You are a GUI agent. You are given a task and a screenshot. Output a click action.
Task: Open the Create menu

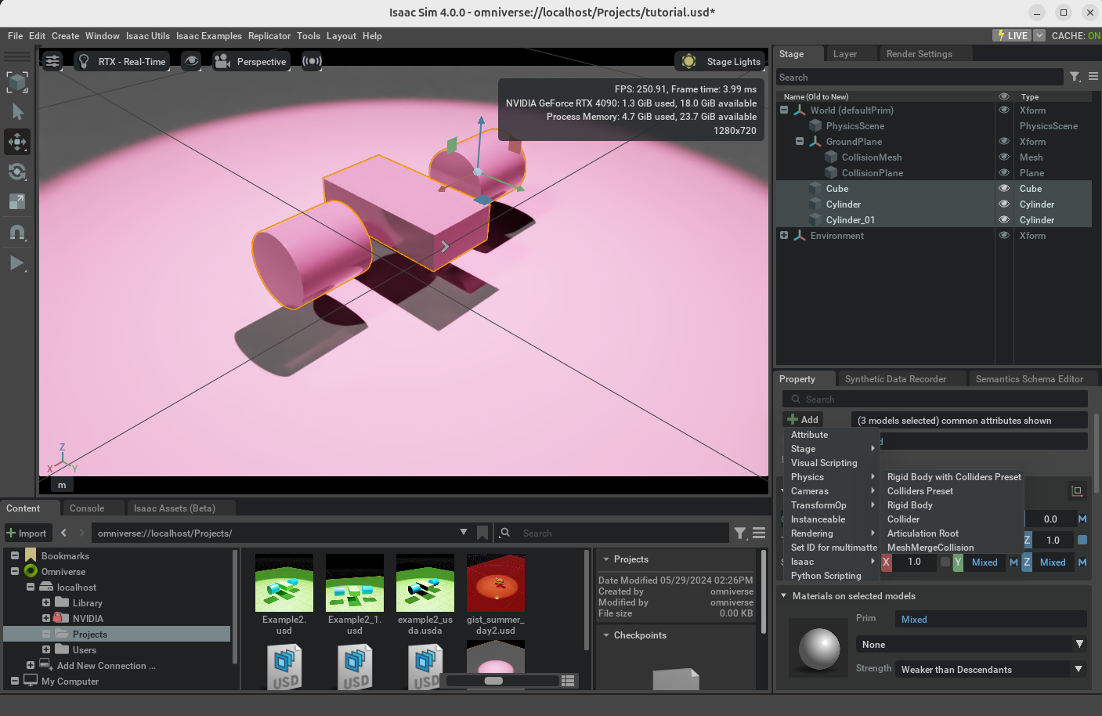point(66,36)
